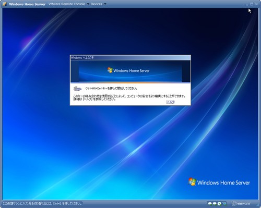Image resolution: width=261 pixels, height=208 pixels.
Task: Click the network adapter device icon in status bar
Action: click(x=224, y=203)
